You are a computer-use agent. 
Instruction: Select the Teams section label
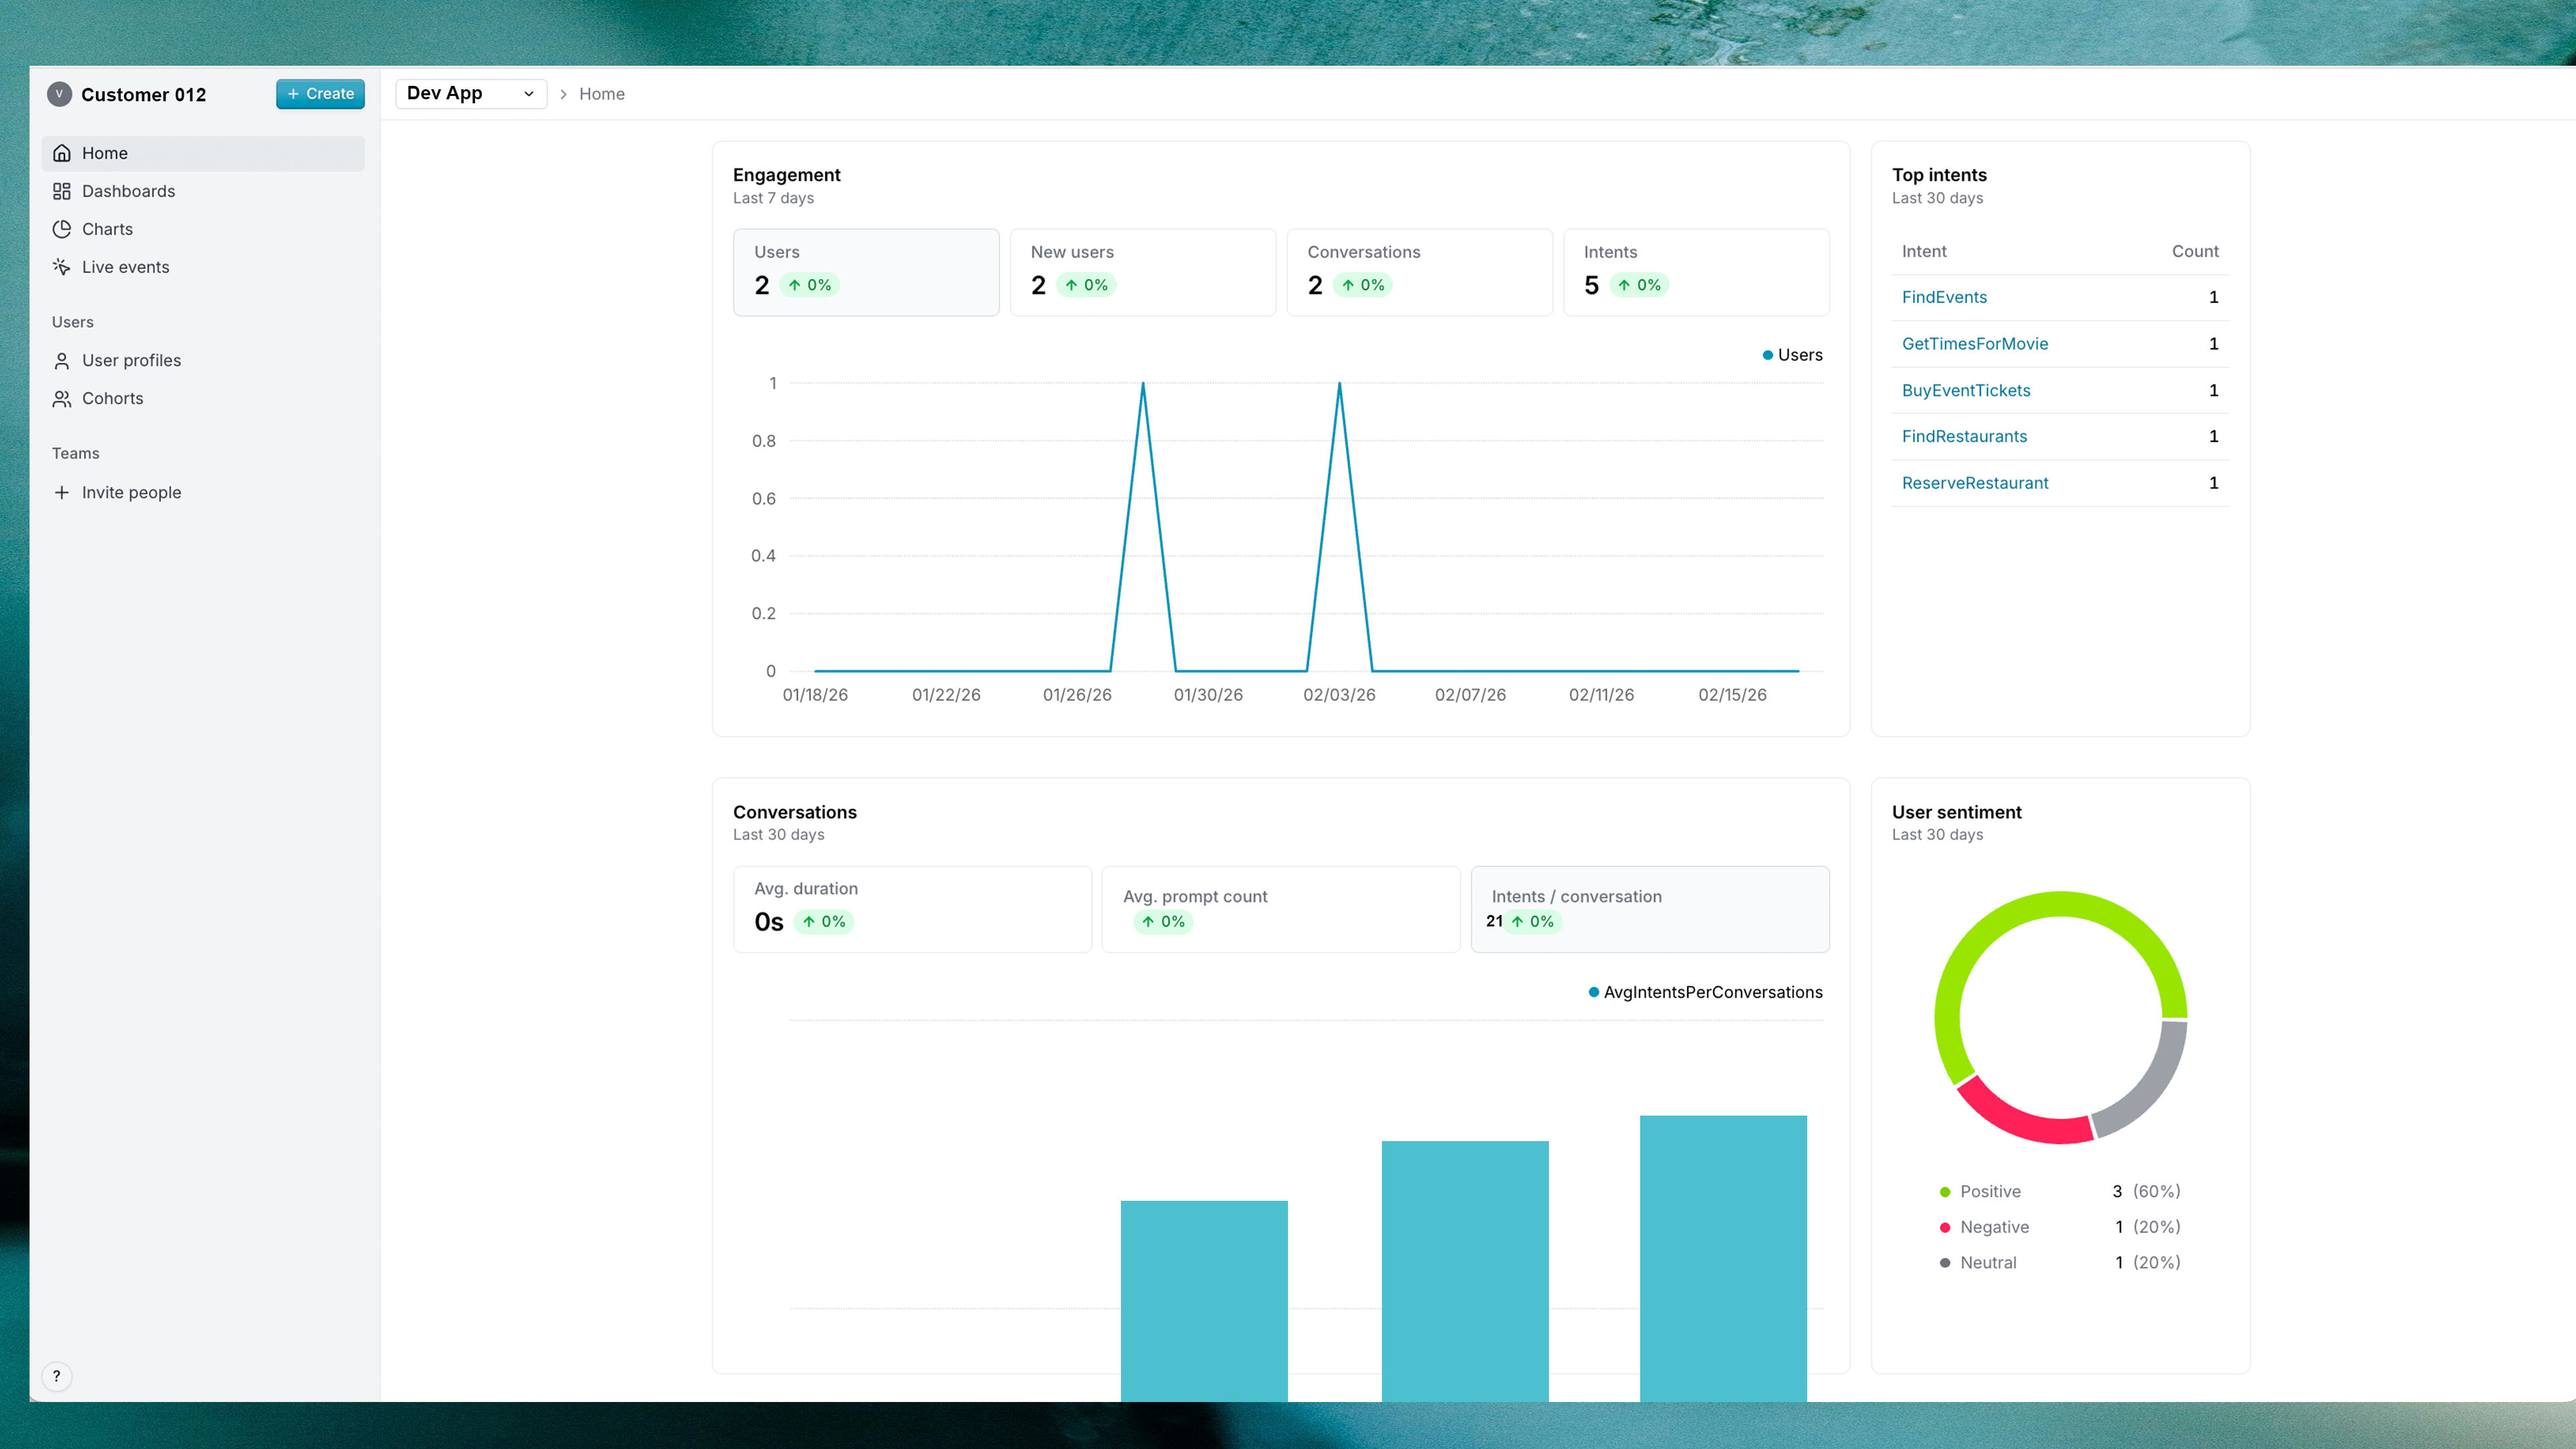tap(75, 452)
